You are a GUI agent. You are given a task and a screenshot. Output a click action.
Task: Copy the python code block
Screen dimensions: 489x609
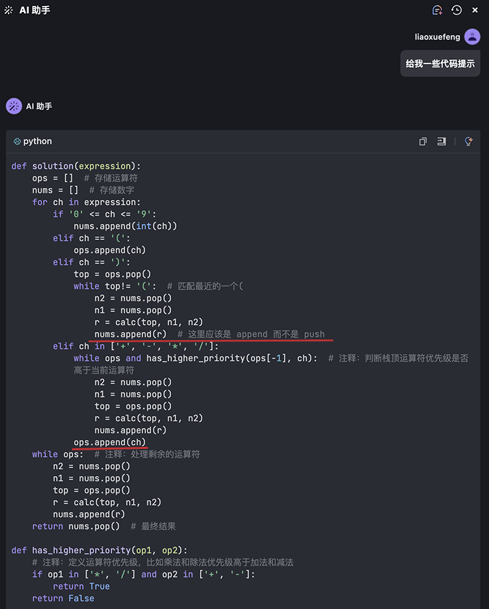[422, 141]
